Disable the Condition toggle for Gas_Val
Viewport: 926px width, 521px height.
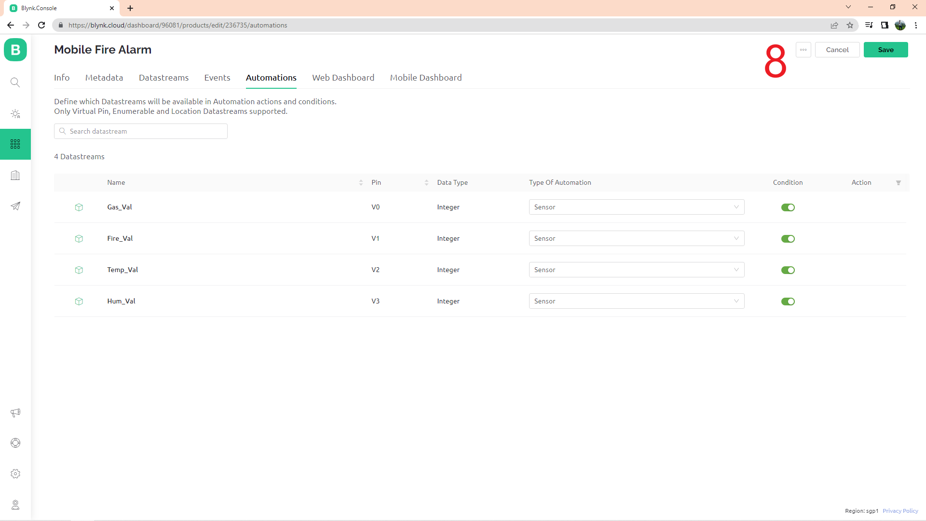pos(788,207)
